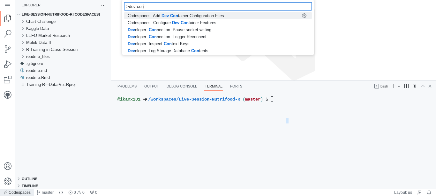The image size is (436, 196).
Task: Open the Accounts menu icon
Action: (x=8, y=166)
